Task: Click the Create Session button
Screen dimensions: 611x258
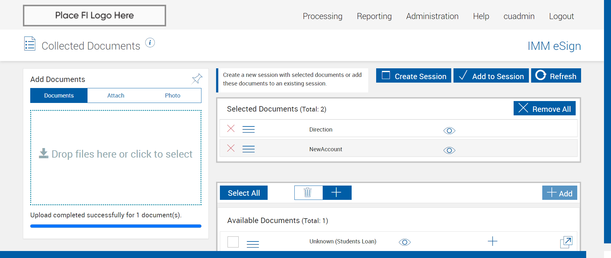Action: coord(413,76)
